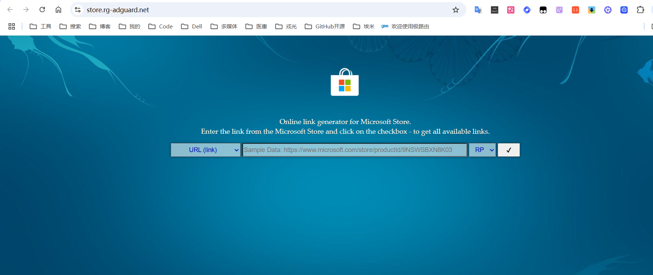This screenshot has width=653, height=275.
Task: Open the 搜索 bookmarks folder
Action: click(70, 26)
